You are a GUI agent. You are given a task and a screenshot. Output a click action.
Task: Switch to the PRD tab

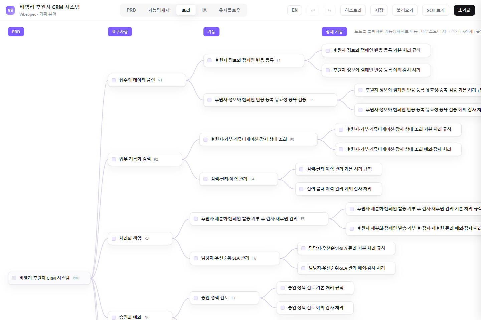[131, 10]
